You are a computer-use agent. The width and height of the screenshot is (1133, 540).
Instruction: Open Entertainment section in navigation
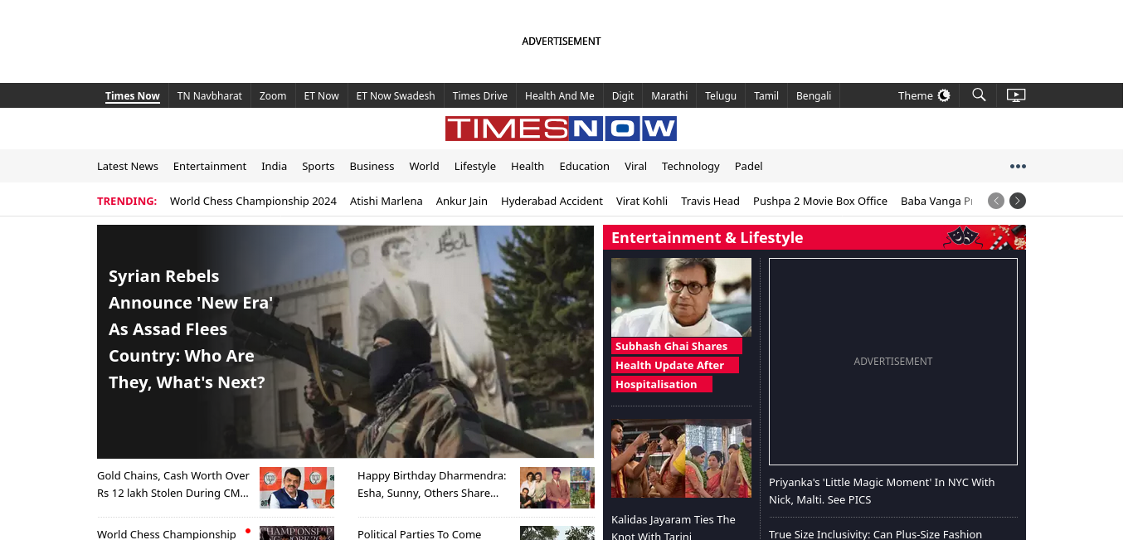pyautogui.click(x=210, y=166)
